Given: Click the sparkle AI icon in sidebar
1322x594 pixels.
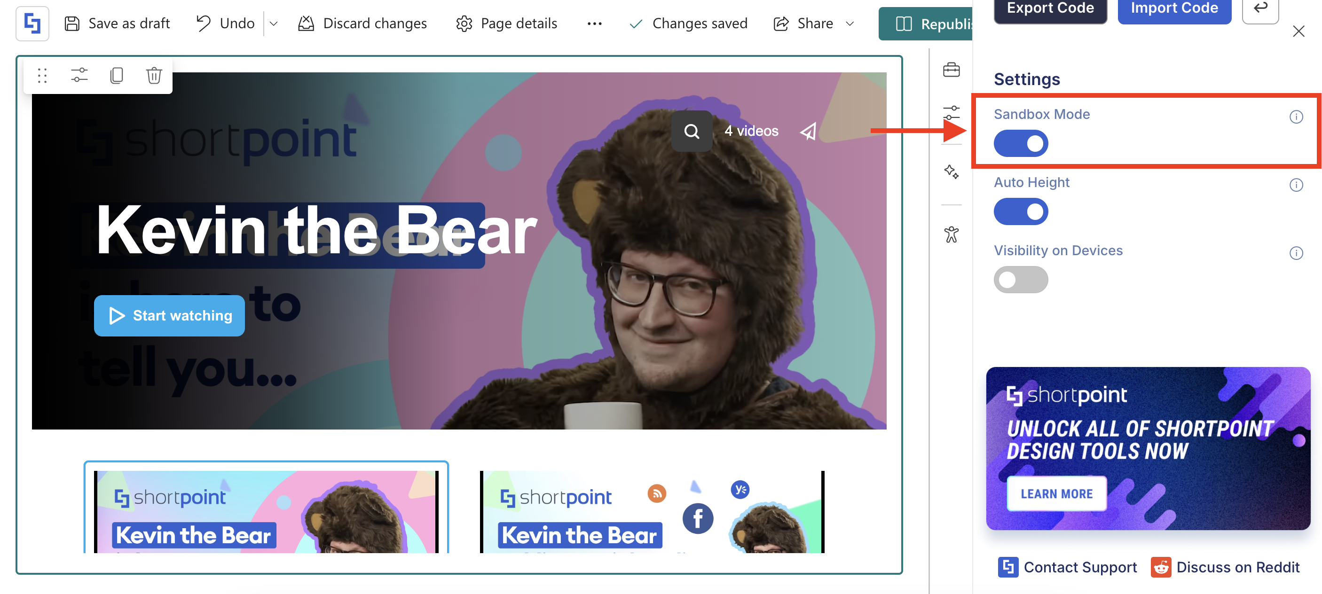Looking at the screenshot, I should [x=951, y=172].
